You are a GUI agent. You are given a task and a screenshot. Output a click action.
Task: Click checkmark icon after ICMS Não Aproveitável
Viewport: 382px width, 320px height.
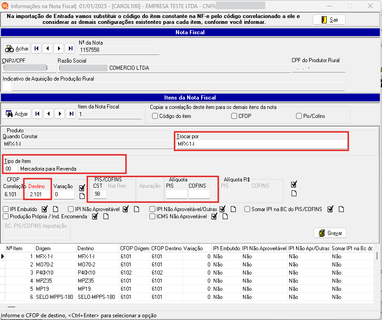pyautogui.click(x=214, y=216)
